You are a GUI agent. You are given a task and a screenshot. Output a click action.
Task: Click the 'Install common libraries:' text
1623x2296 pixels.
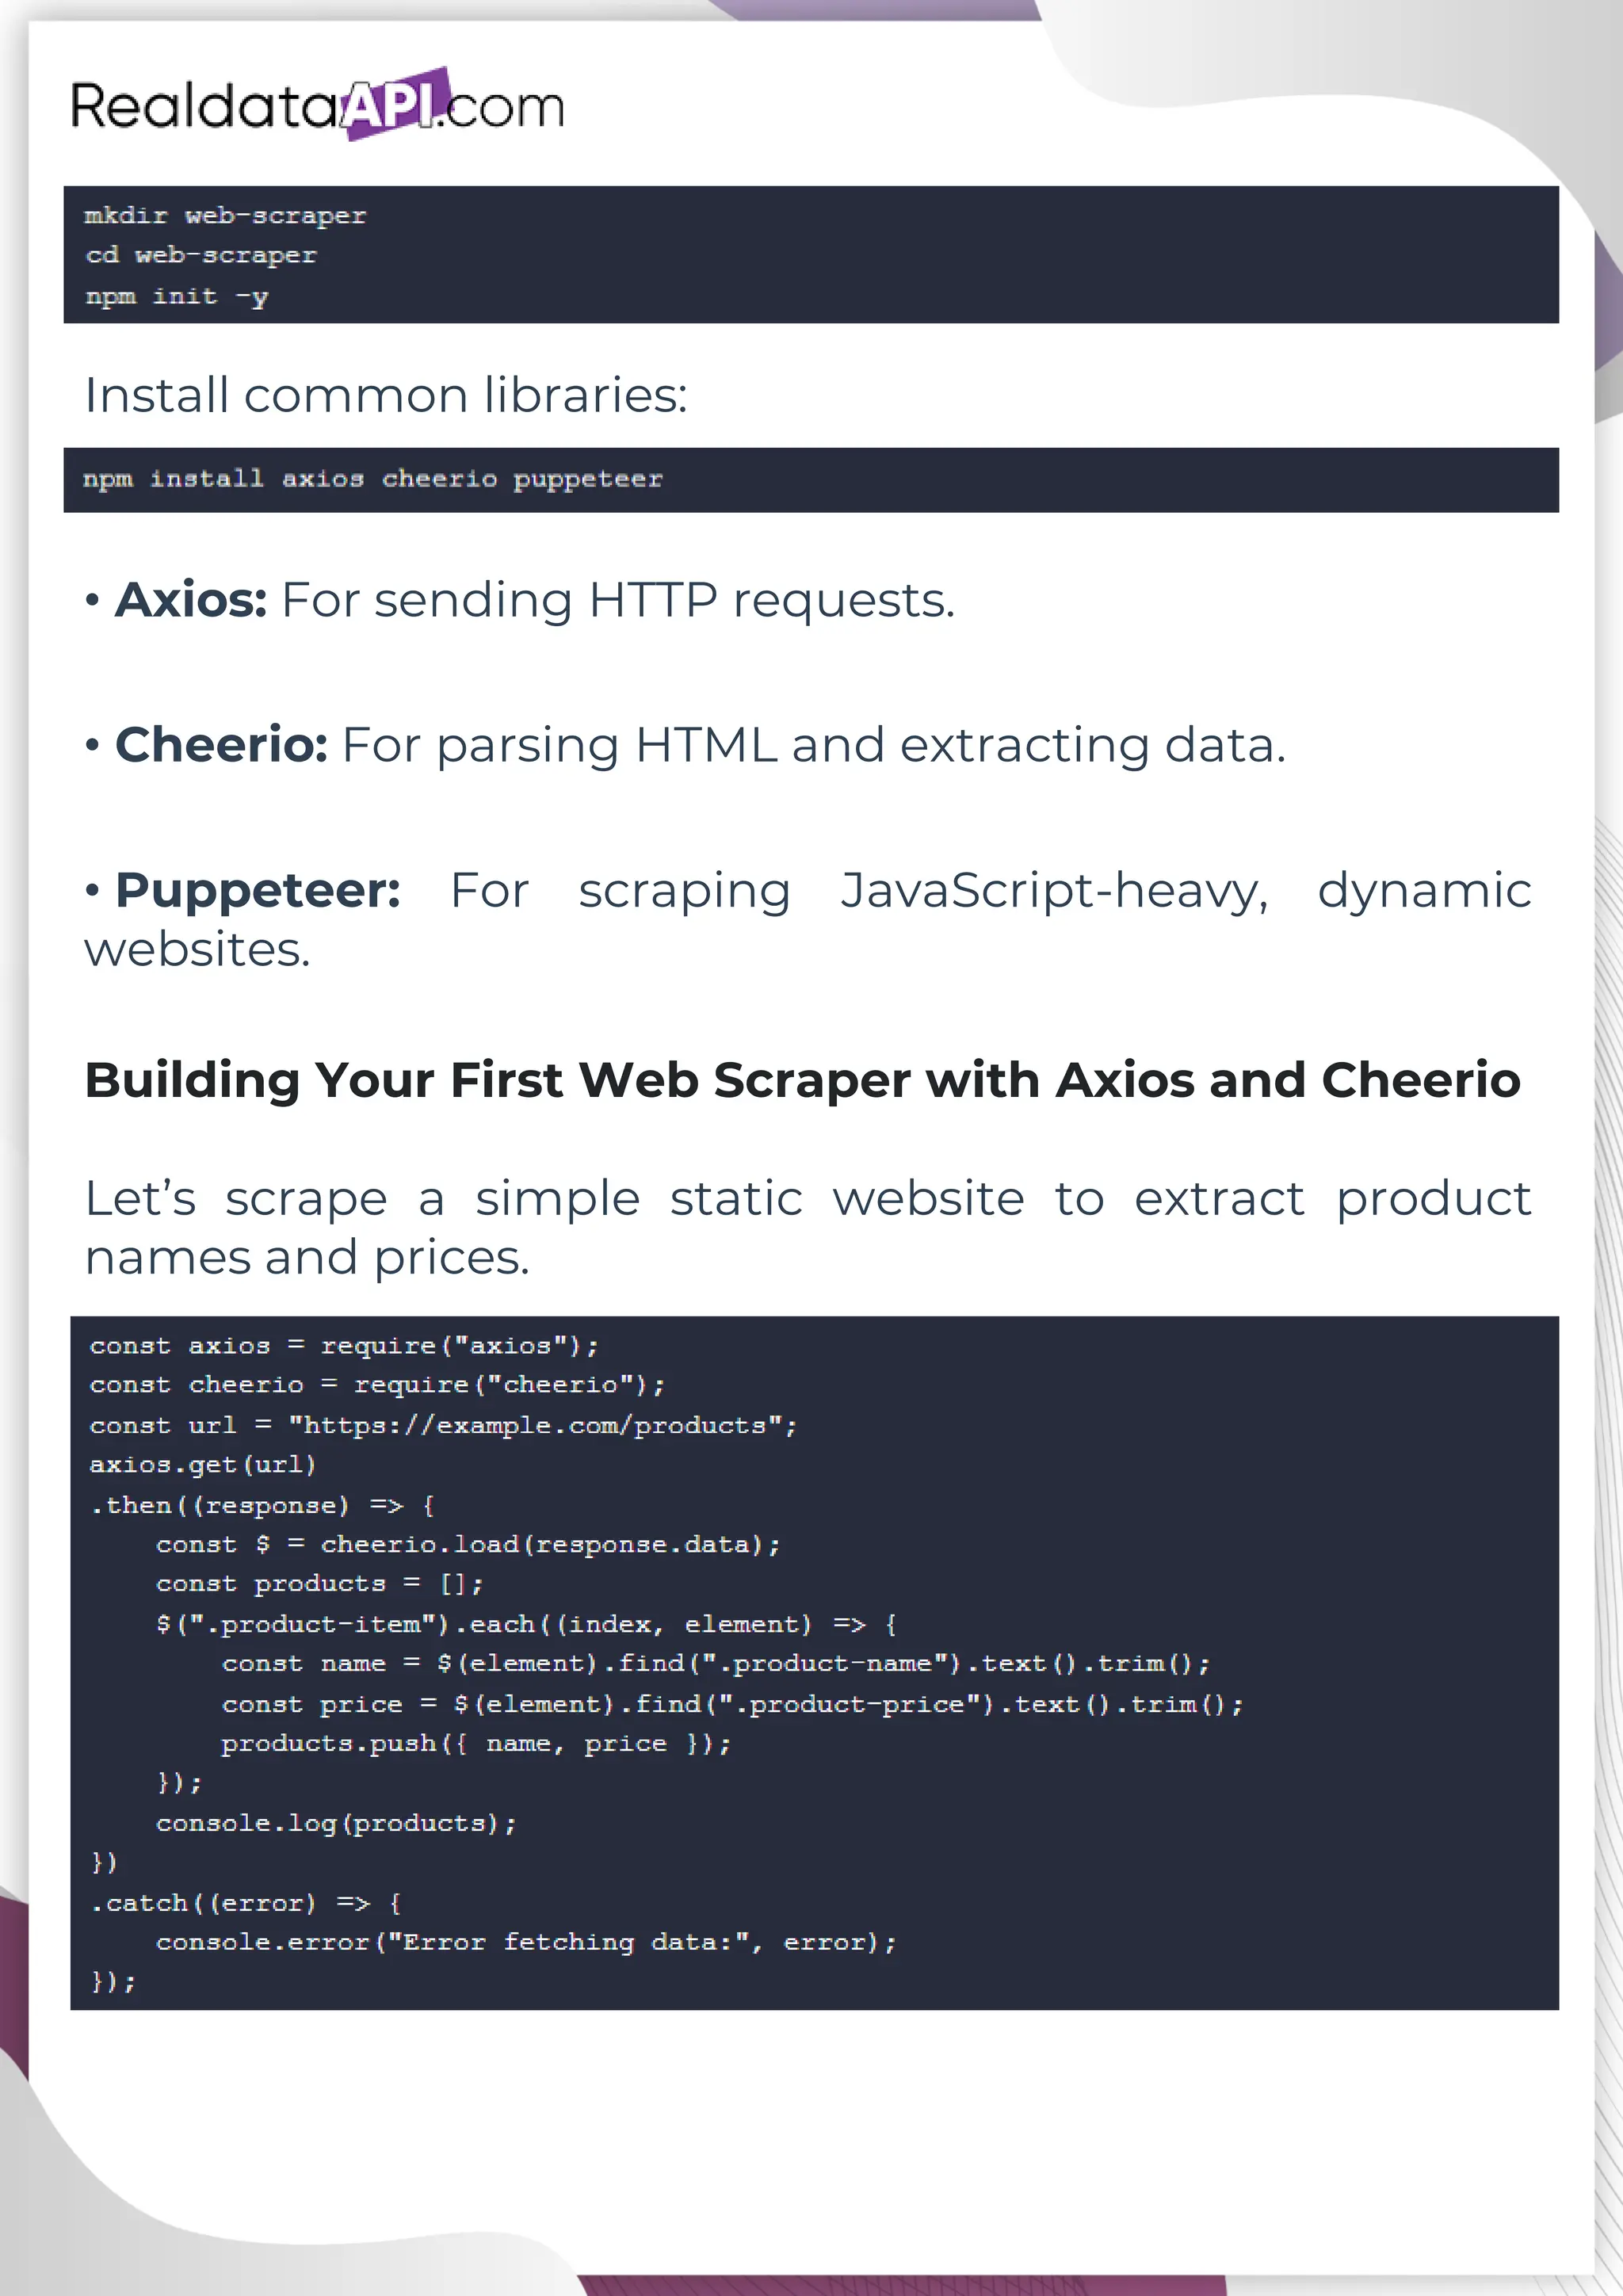[386, 395]
